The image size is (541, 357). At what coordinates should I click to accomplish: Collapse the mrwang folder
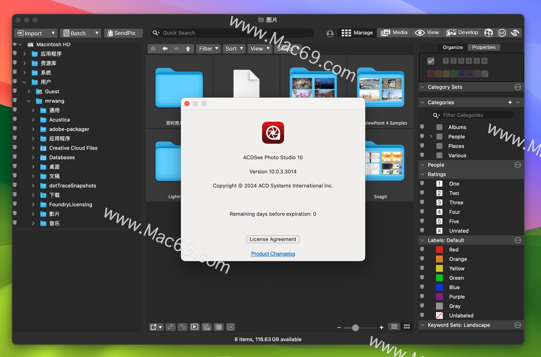28,101
